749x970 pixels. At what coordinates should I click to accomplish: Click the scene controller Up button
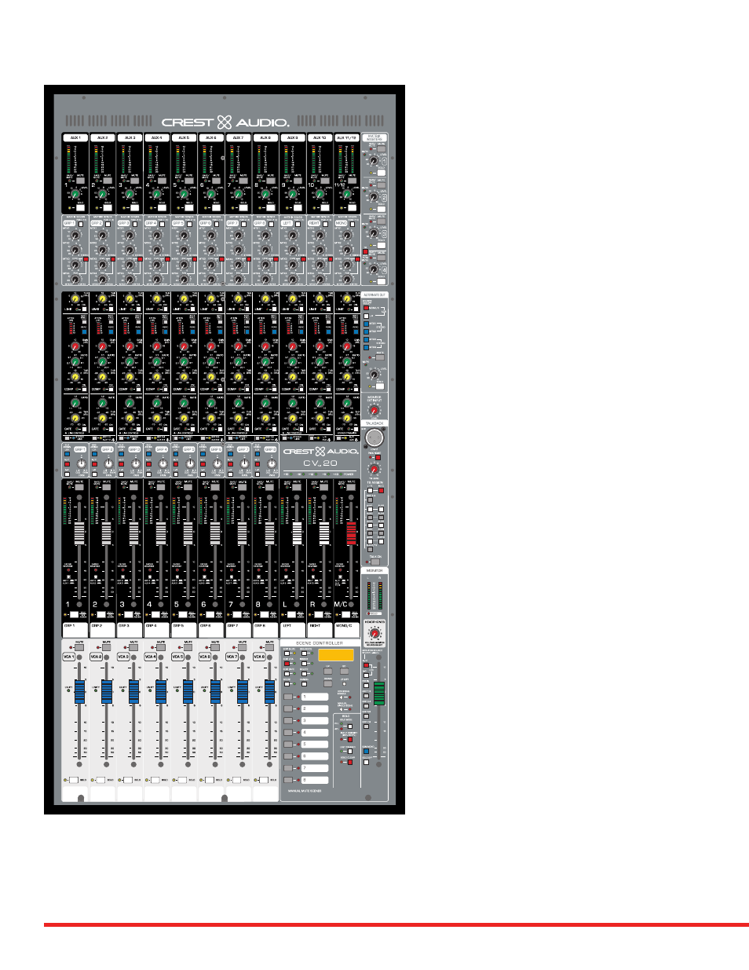[328, 671]
